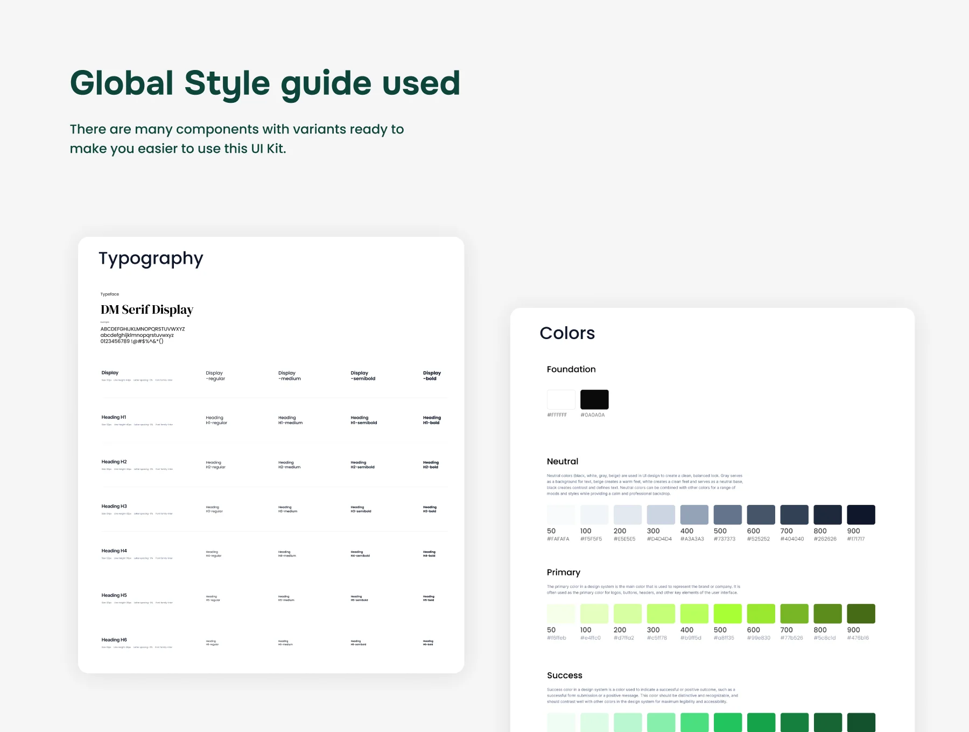Select the darkest Primary 900 swatch
Screen dimensions: 969x732
coord(861,614)
